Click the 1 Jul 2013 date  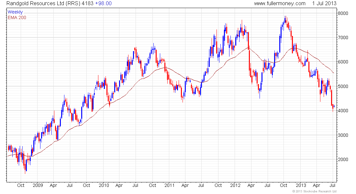pyautogui.click(x=324, y=4)
